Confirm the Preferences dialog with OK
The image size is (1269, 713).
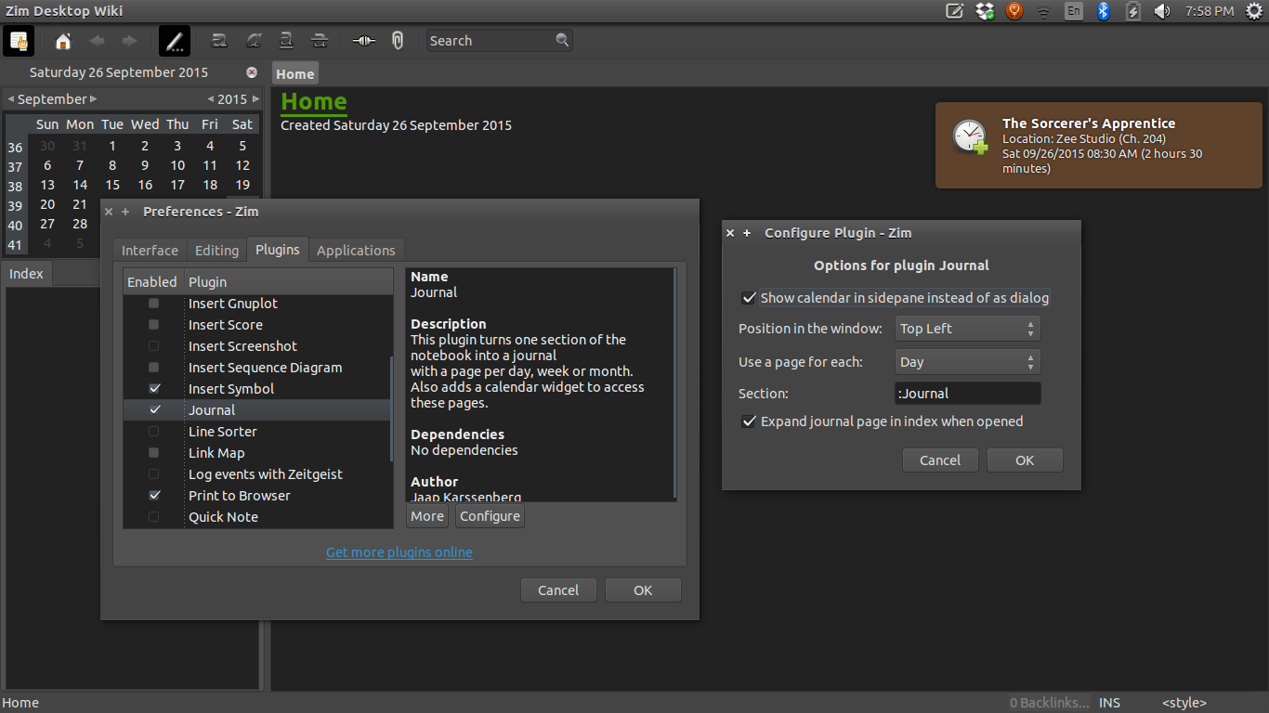click(643, 590)
